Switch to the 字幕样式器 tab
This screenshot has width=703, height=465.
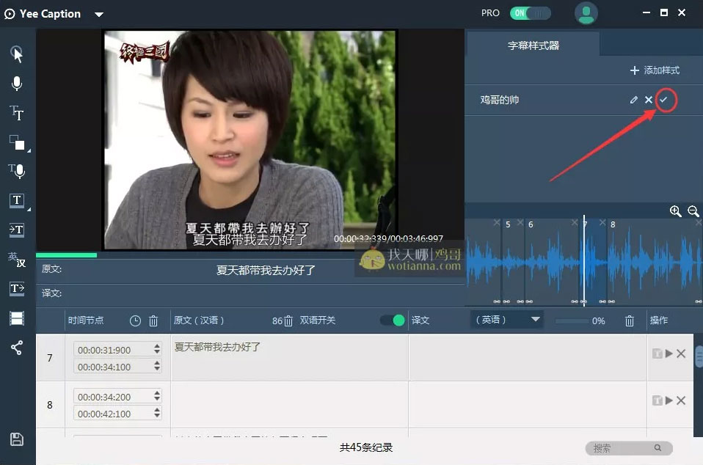533,45
